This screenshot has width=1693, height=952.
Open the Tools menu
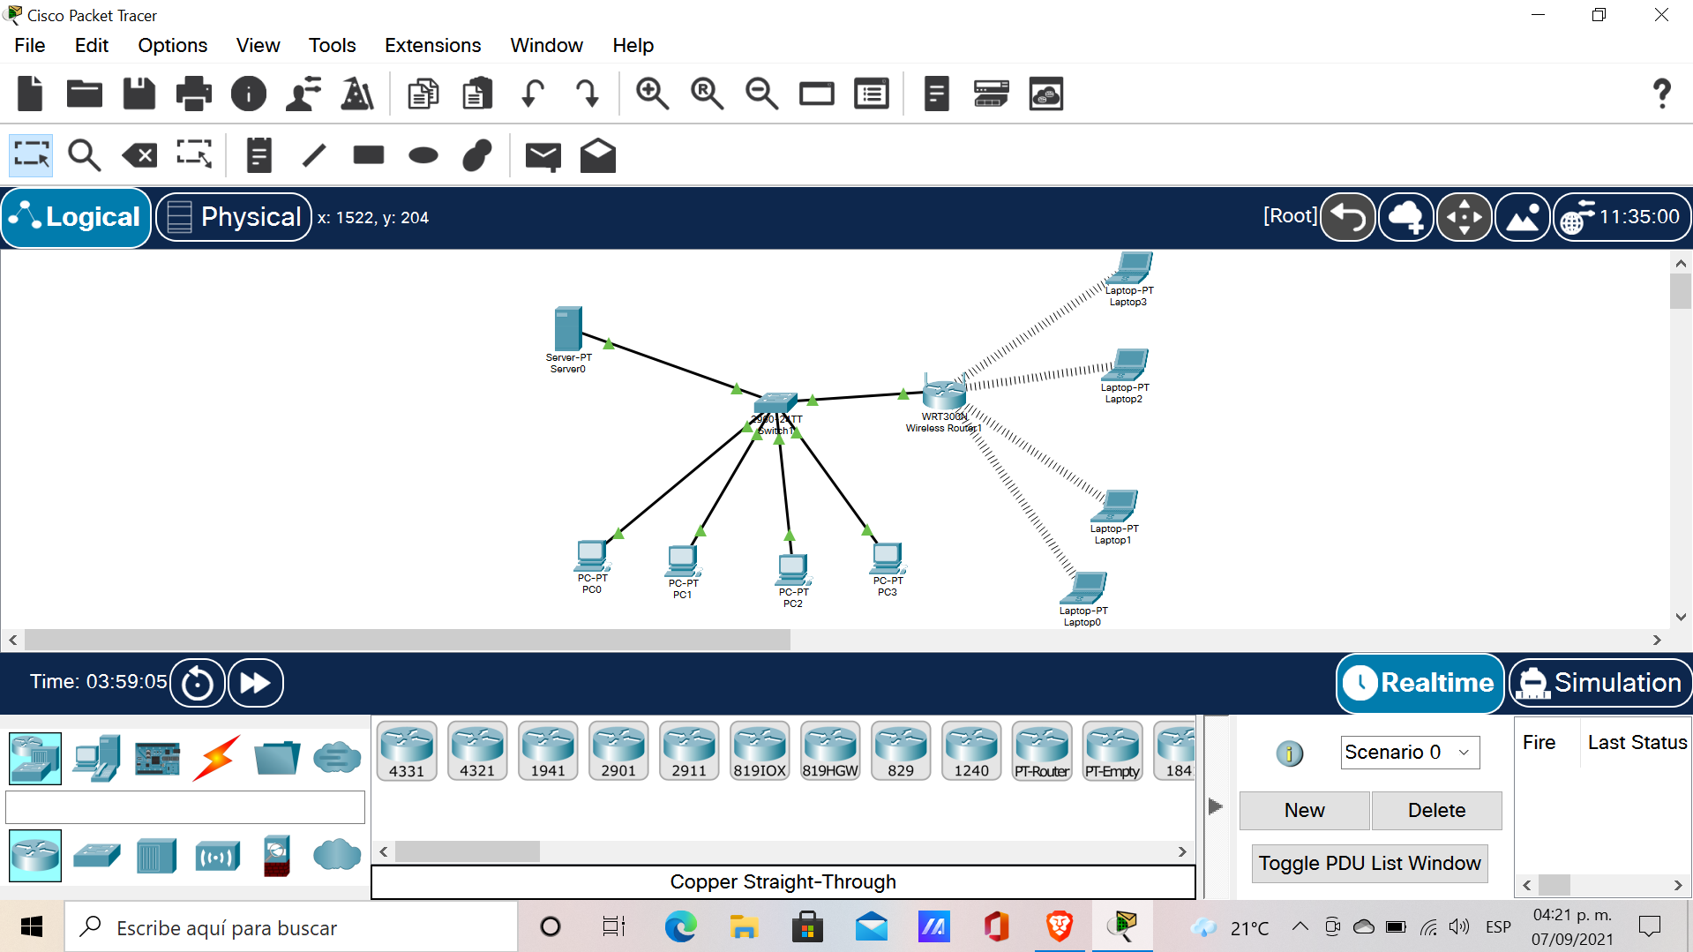(x=332, y=45)
